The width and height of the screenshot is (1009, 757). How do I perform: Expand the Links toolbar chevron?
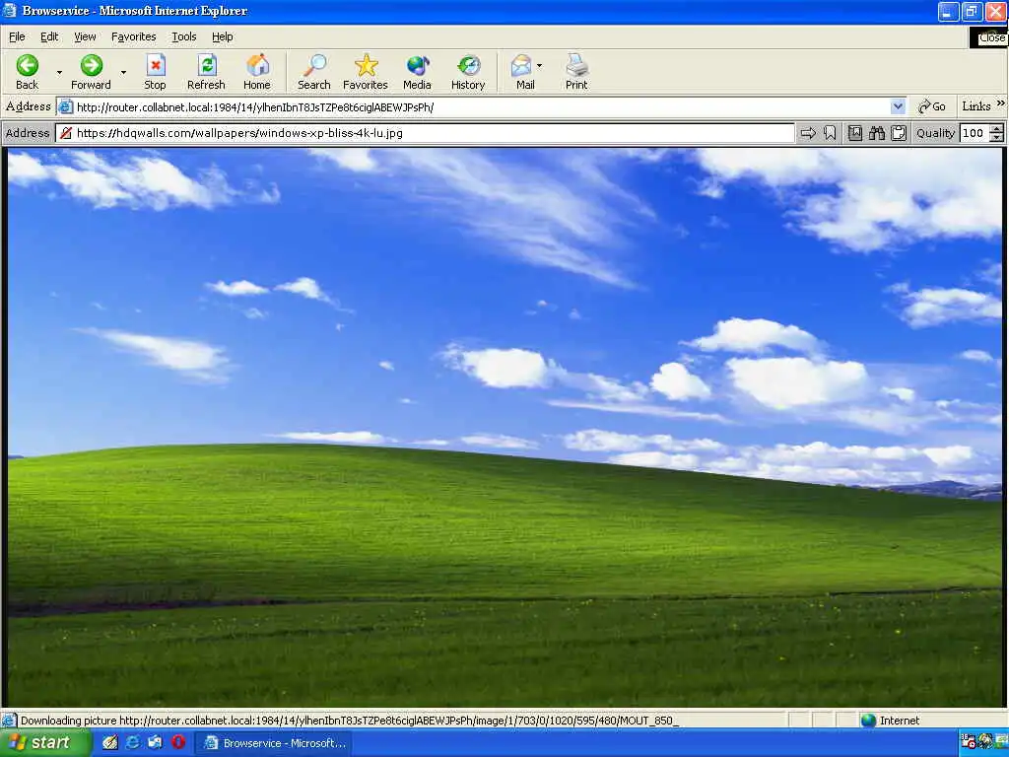pyautogui.click(x=1001, y=103)
